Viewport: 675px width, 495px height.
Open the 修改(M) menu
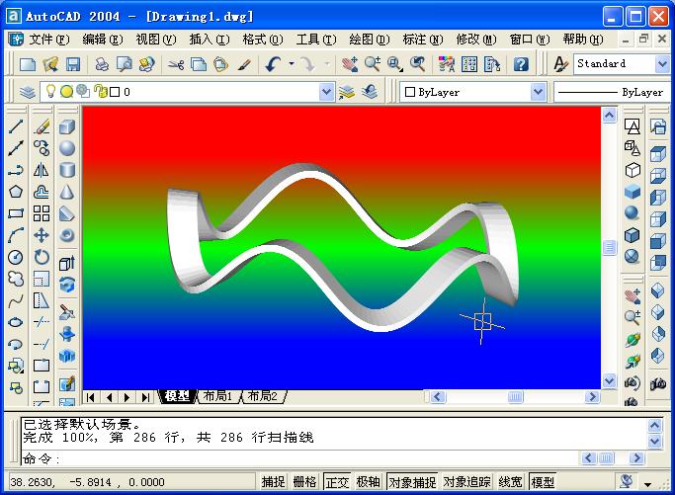pos(476,40)
